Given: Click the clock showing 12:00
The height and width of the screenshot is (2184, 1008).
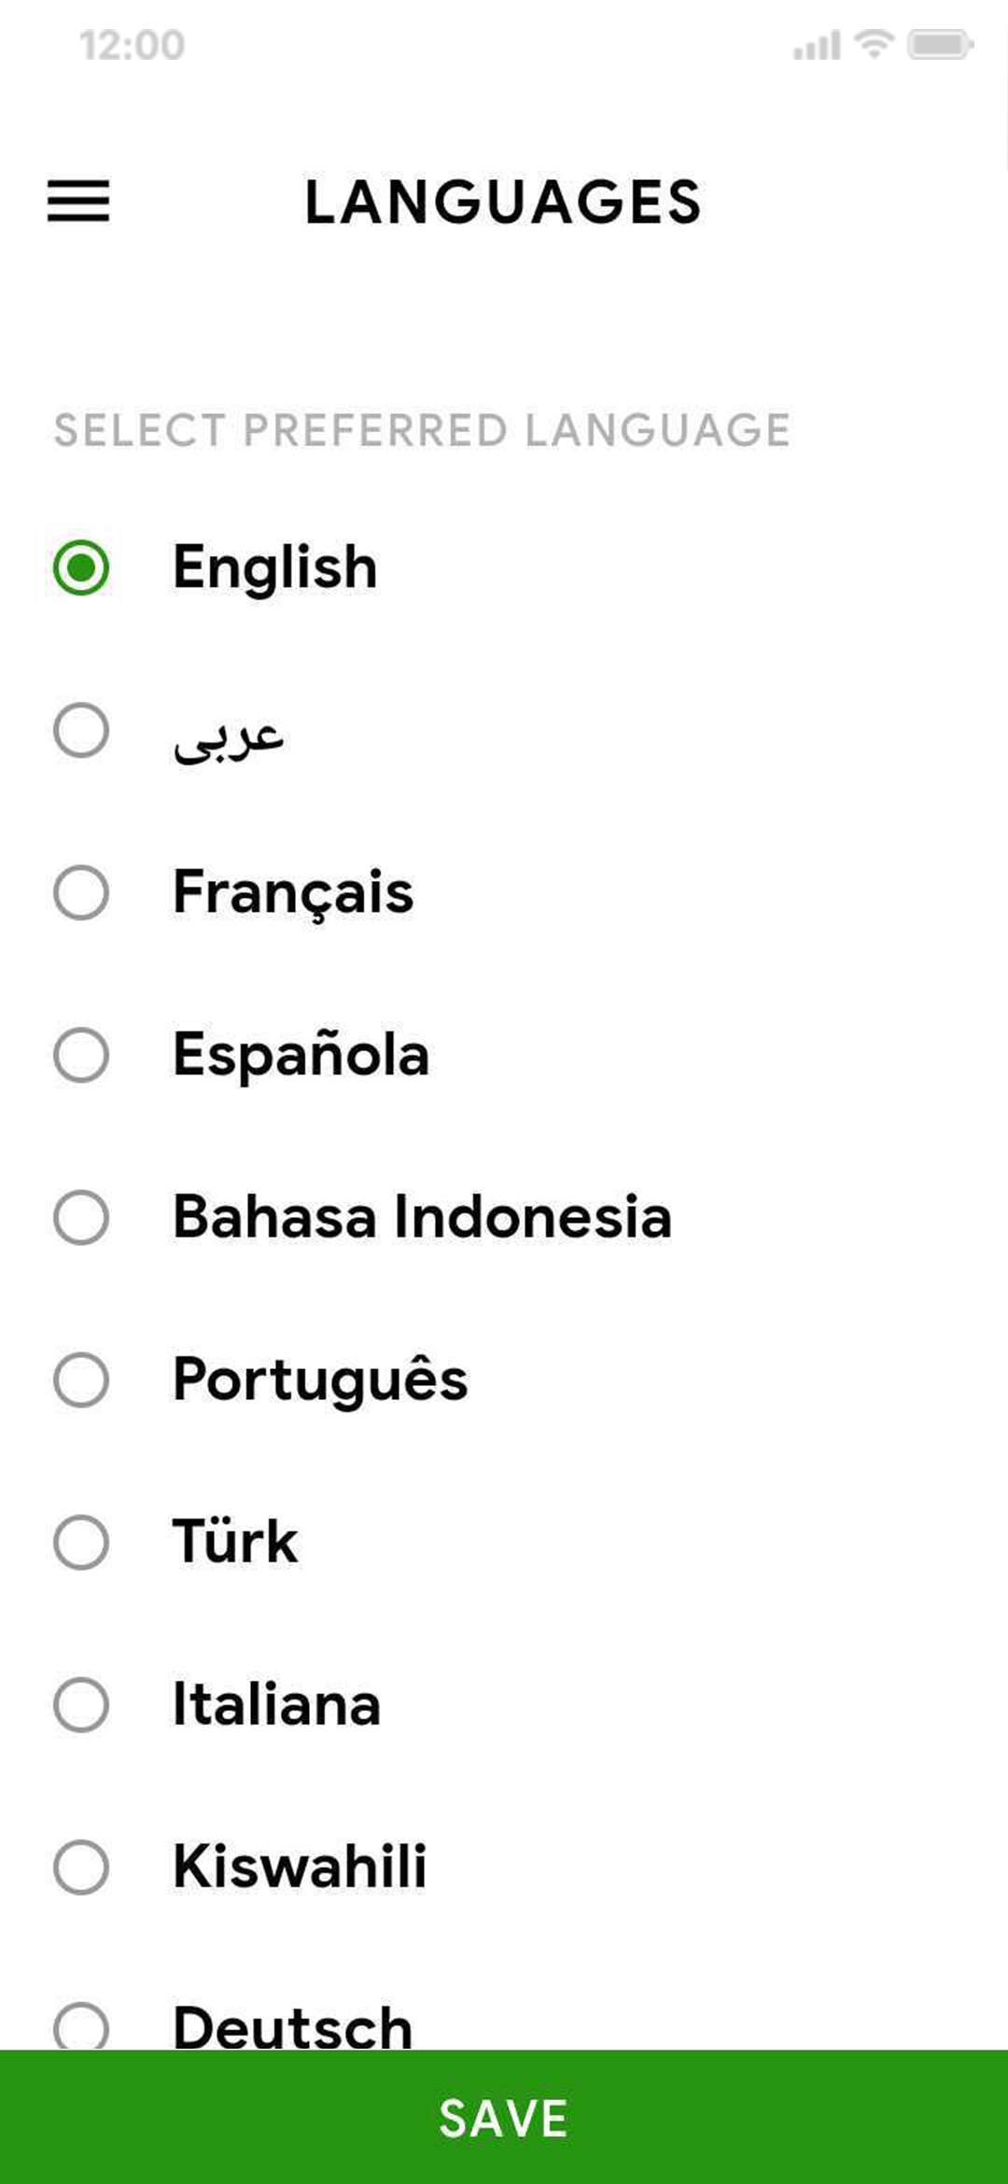Looking at the screenshot, I should (130, 42).
